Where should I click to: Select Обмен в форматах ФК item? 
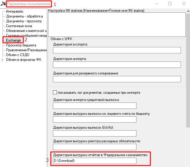[x=24, y=60]
